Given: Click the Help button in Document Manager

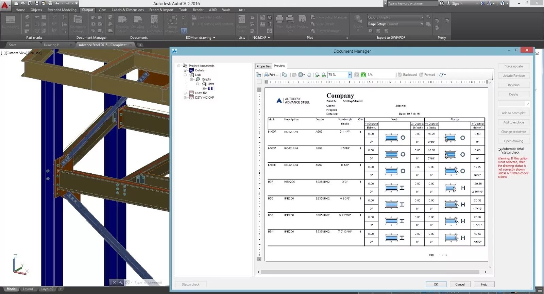Looking at the screenshot, I should 484,284.
